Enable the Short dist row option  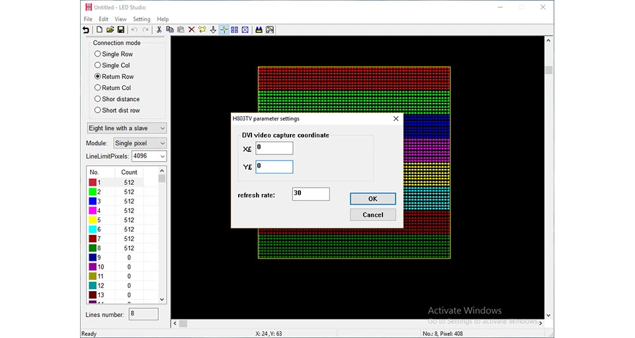(x=117, y=110)
